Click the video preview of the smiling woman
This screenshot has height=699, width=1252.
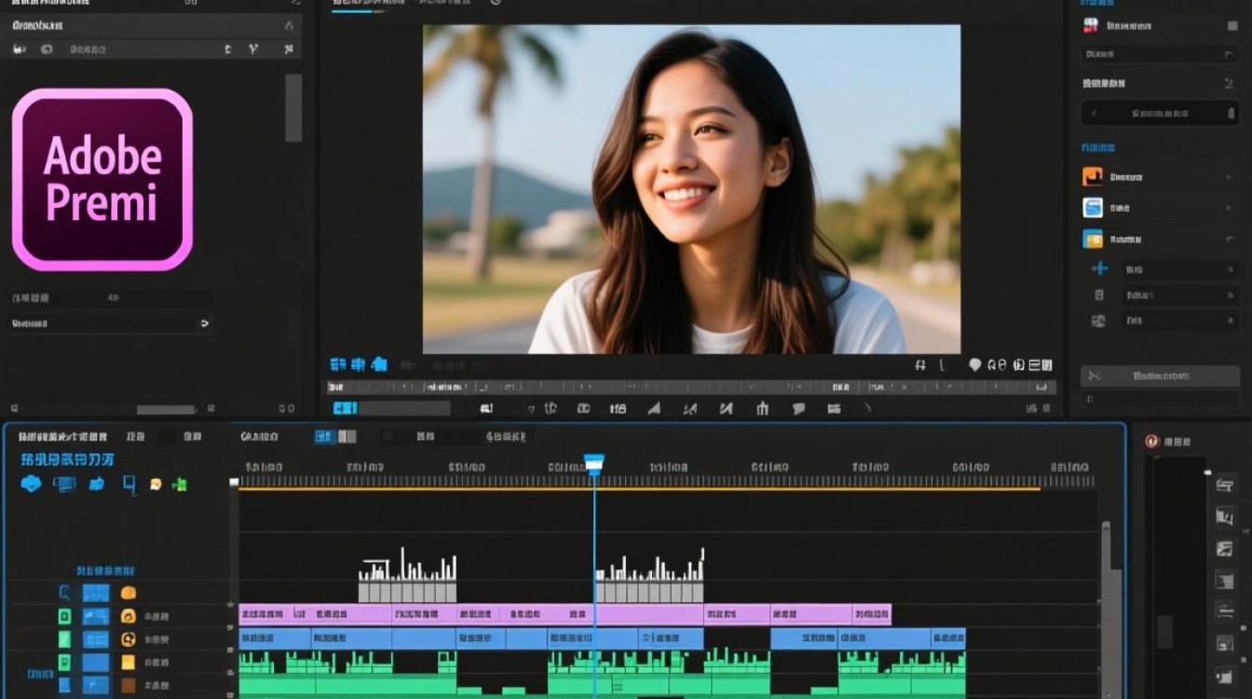691,189
